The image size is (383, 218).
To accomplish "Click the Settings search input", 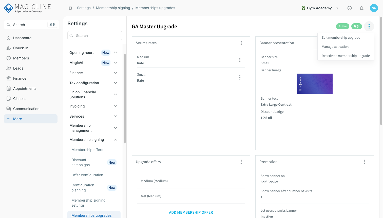I will click(x=95, y=36).
